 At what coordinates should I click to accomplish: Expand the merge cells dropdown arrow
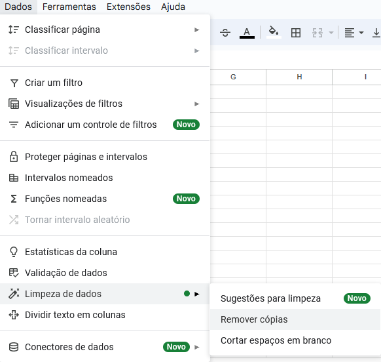pos(331,33)
